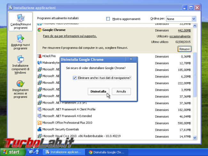Click Microsoft Office Professional Plus 2010 icon

(39, 123)
